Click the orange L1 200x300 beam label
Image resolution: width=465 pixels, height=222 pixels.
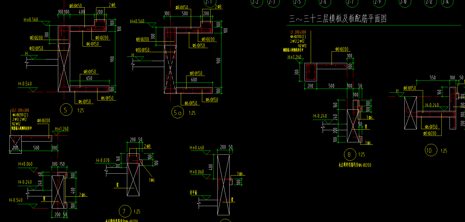click(298, 32)
